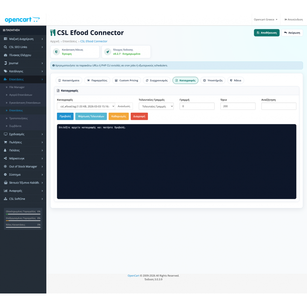Screen dimensions: 307x307
Task: Click the orange Καθαρισμός button
Action: [x=119, y=116]
